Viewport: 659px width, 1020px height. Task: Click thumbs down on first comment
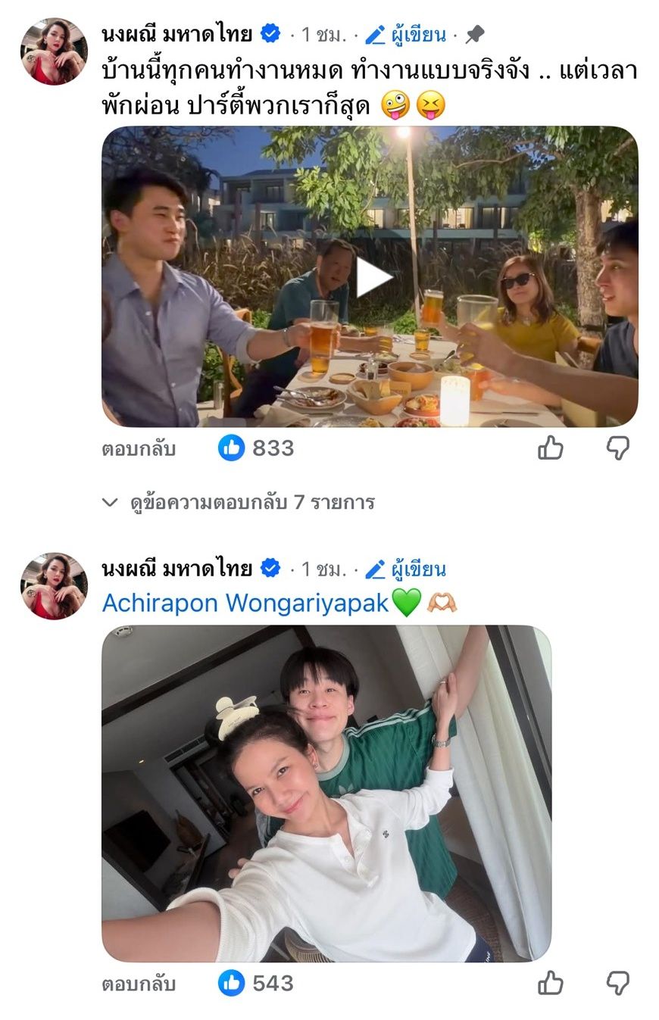point(618,449)
